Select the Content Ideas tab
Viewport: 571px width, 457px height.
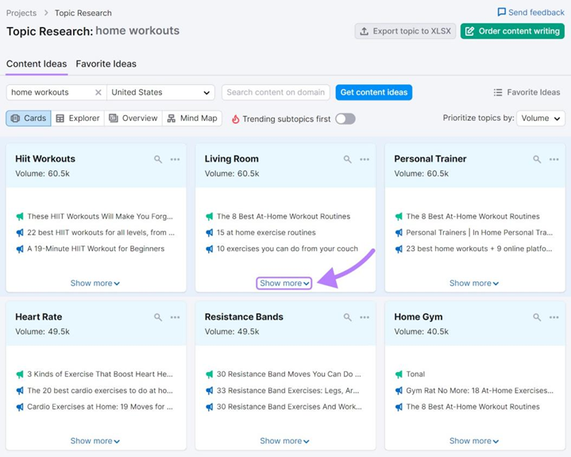(x=36, y=64)
